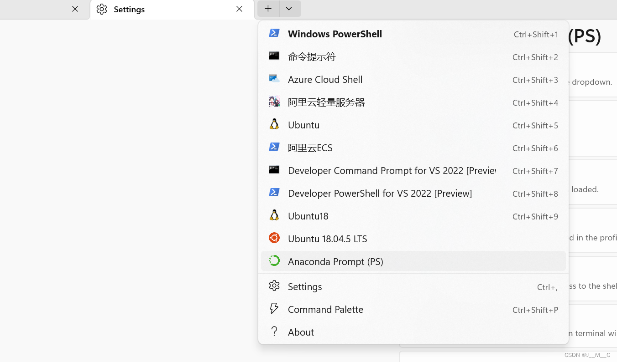Viewport: 617px width, 362px height.
Task: Click the Ctrl+Shift+2 shortcut label
Action: pyautogui.click(x=535, y=57)
